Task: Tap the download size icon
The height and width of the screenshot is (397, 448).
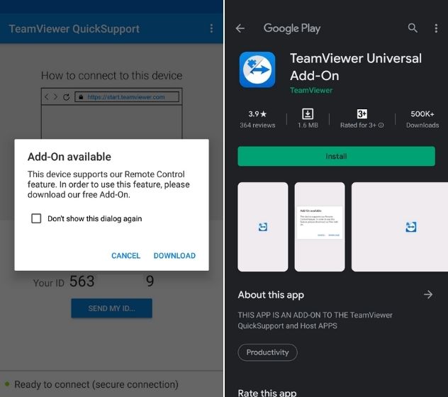Action: (x=308, y=114)
